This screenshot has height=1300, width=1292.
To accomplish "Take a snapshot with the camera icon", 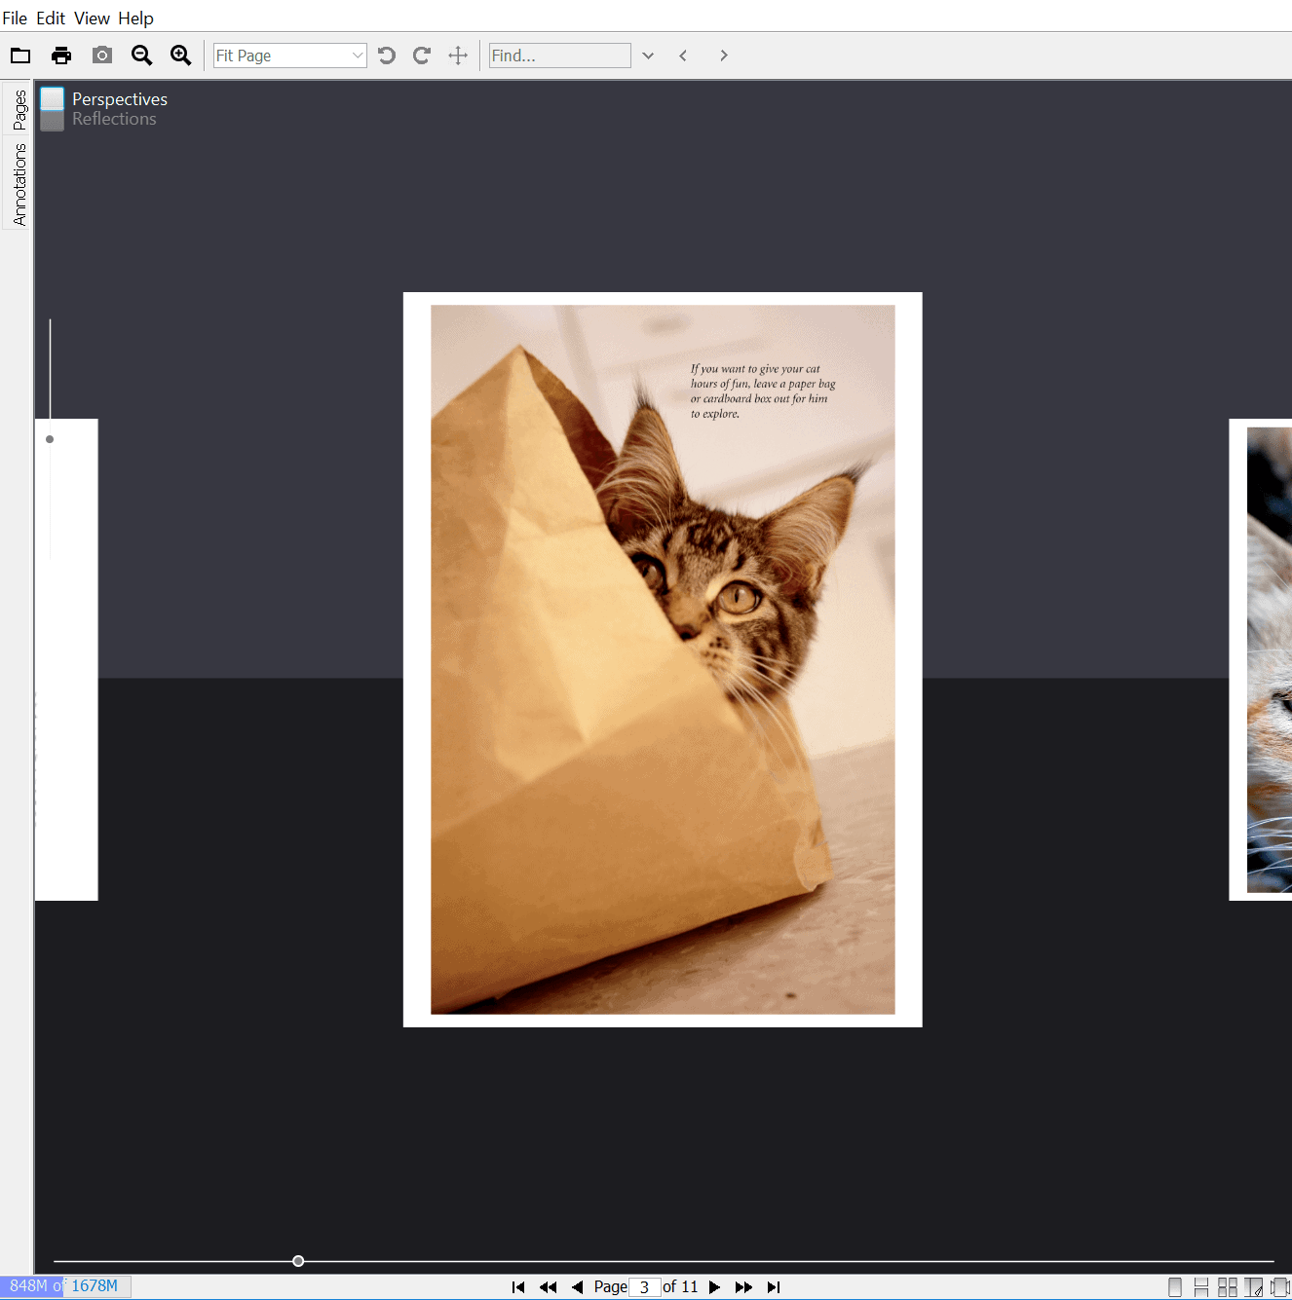I will click(101, 56).
